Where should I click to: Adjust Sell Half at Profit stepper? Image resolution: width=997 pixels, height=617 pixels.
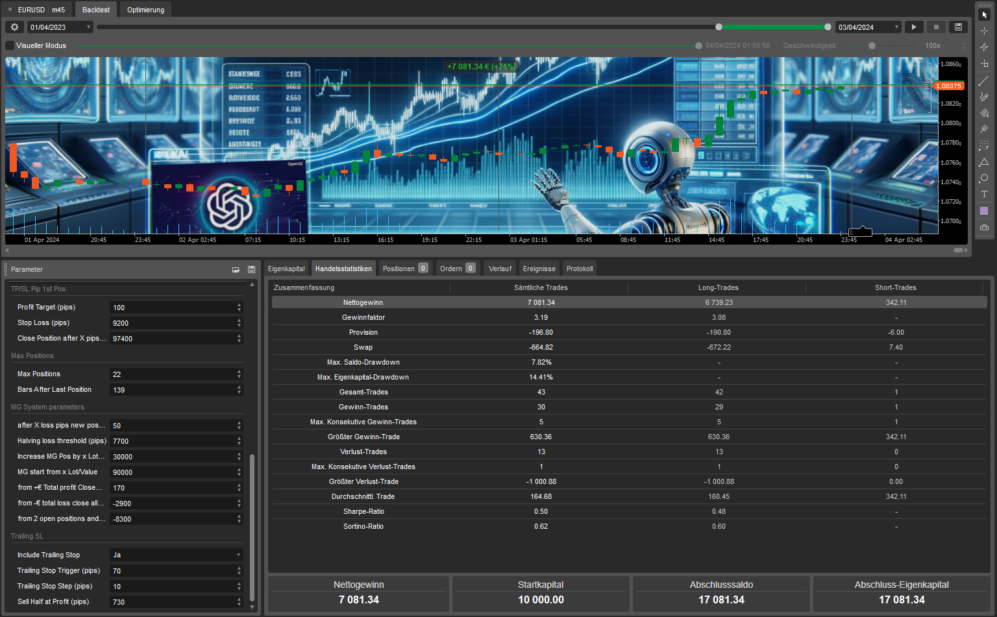(x=239, y=602)
